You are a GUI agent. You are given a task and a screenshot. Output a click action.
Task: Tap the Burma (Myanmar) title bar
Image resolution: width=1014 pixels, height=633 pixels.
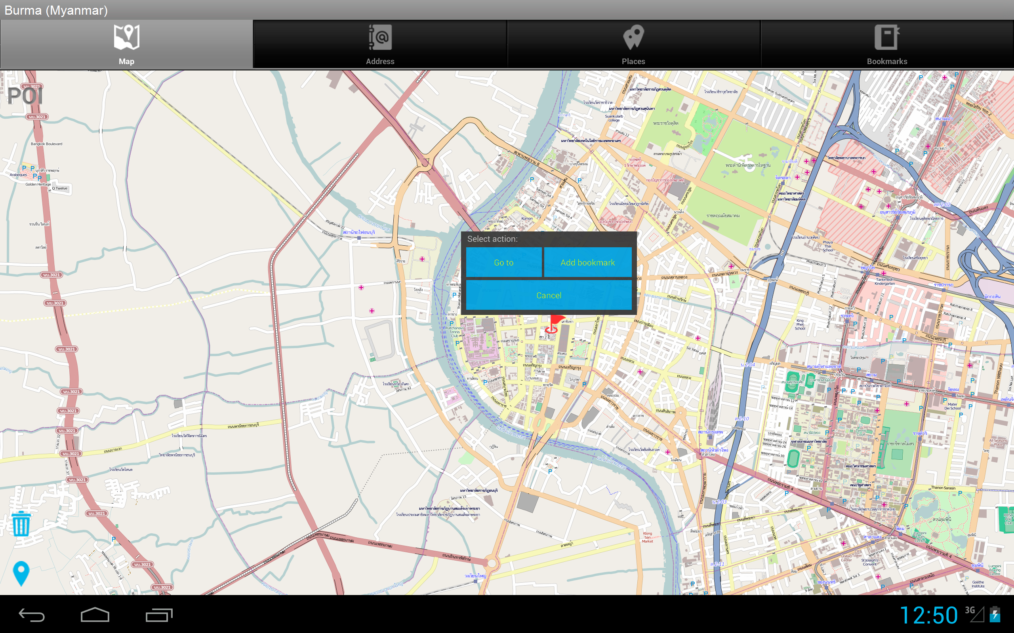[57, 9]
